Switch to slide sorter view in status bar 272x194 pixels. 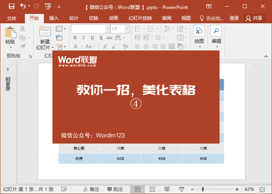click(x=152, y=189)
